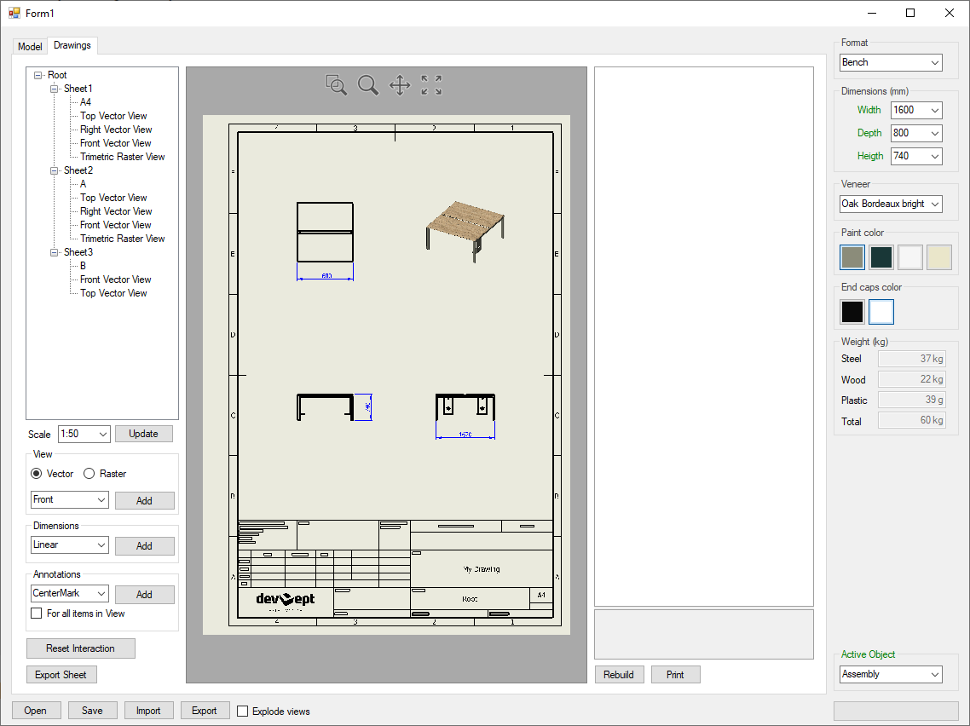Image resolution: width=970 pixels, height=726 pixels.
Task: Click Add in the Dimensions group
Action: (144, 546)
